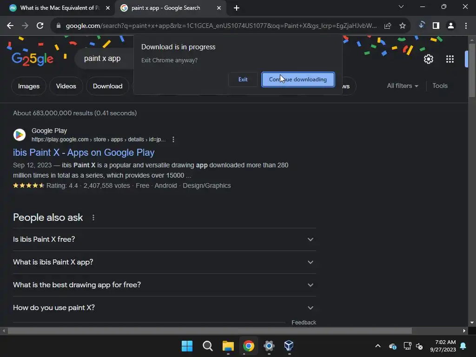Close the 'paint x app - Google Search' tab
This screenshot has height=357, width=476.
[x=219, y=8]
